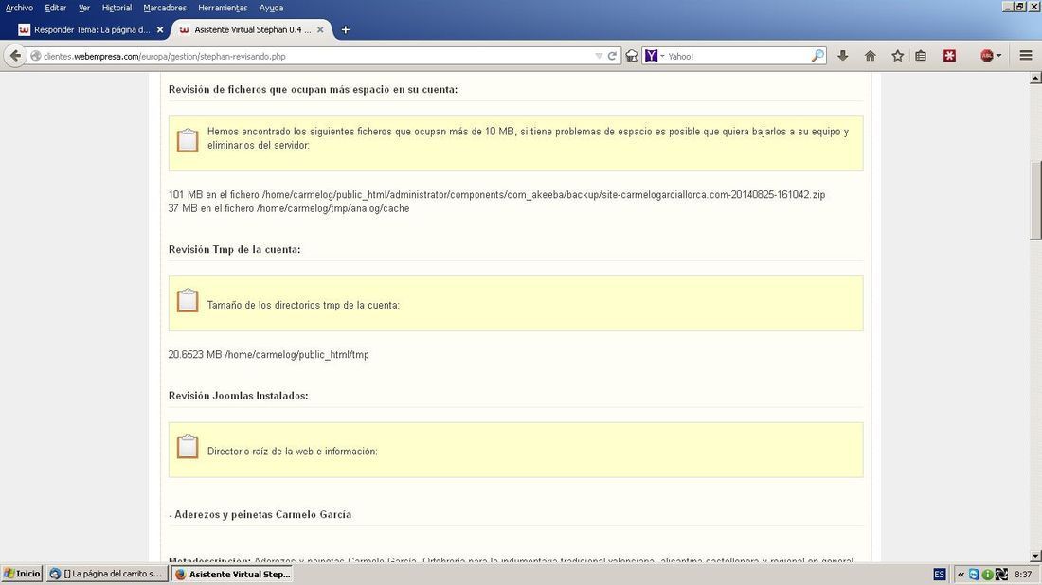Select Asistente Virtual Step taskbar button

(x=233, y=574)
